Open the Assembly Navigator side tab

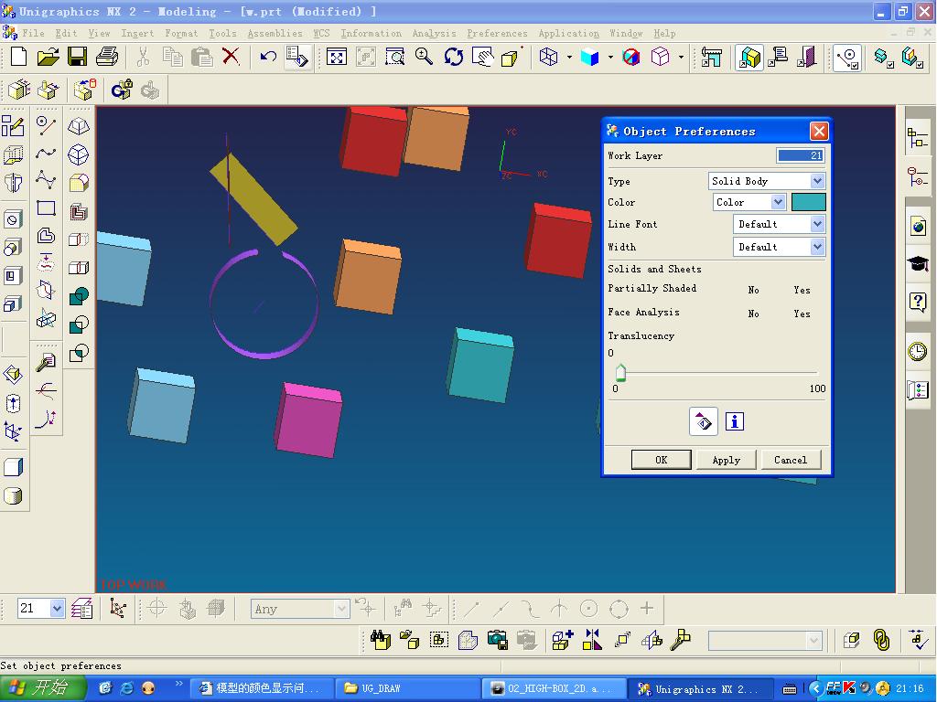[917, 137]
